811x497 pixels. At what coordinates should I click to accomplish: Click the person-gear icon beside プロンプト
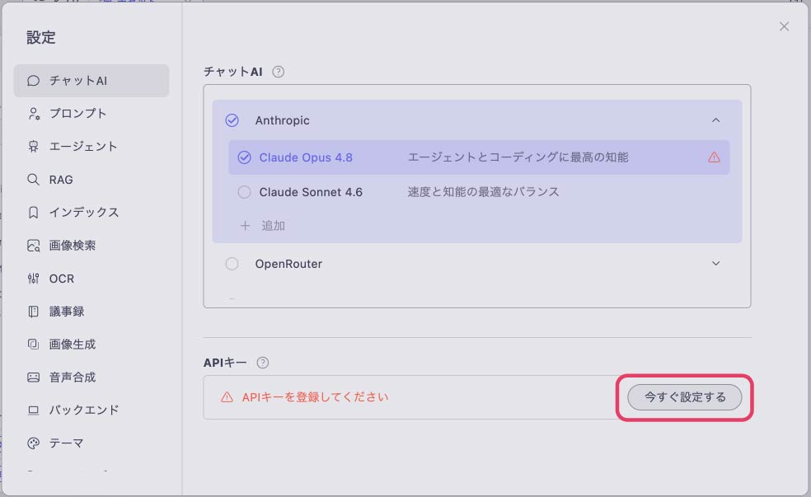34,114
